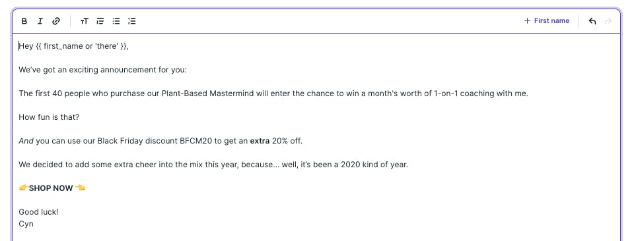Image resolution: width=634 pixels, height=241 pixels.
Task: Click the "exciting announcement" sentence
Action: [x=103, y=70]
